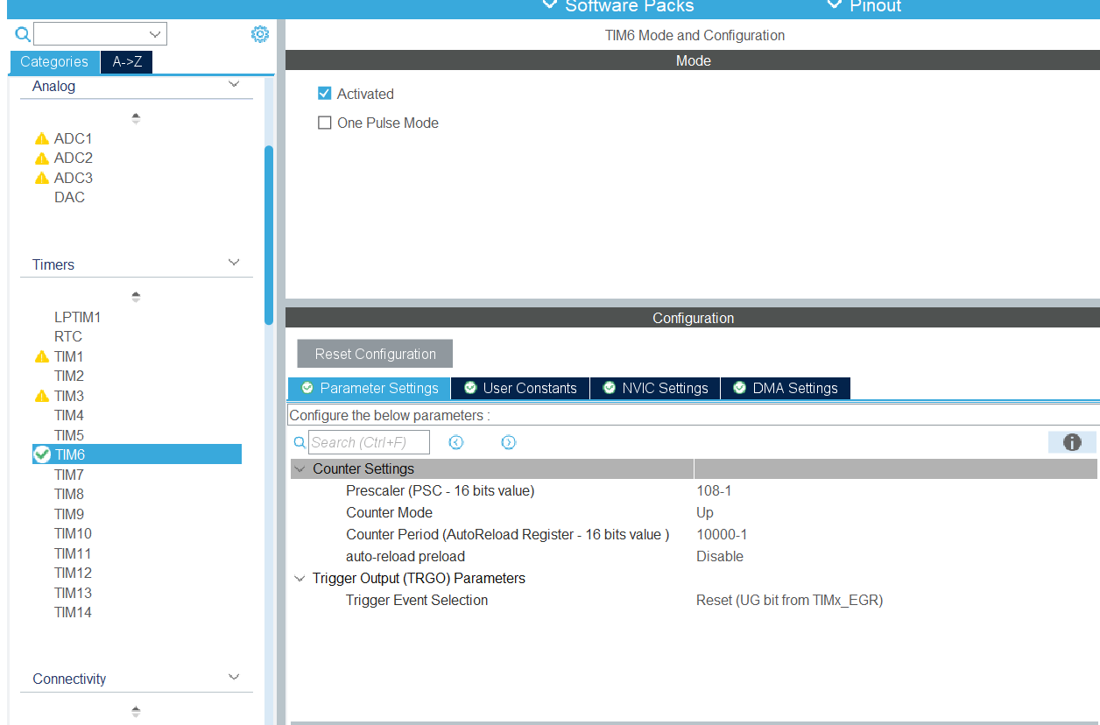Open the peripheral search combo box dropdown
This screenshot has width=1100, height=725.
click(x=155, y=34)
